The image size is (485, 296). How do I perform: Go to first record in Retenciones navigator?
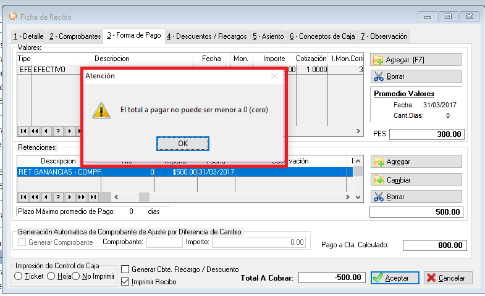23,197
